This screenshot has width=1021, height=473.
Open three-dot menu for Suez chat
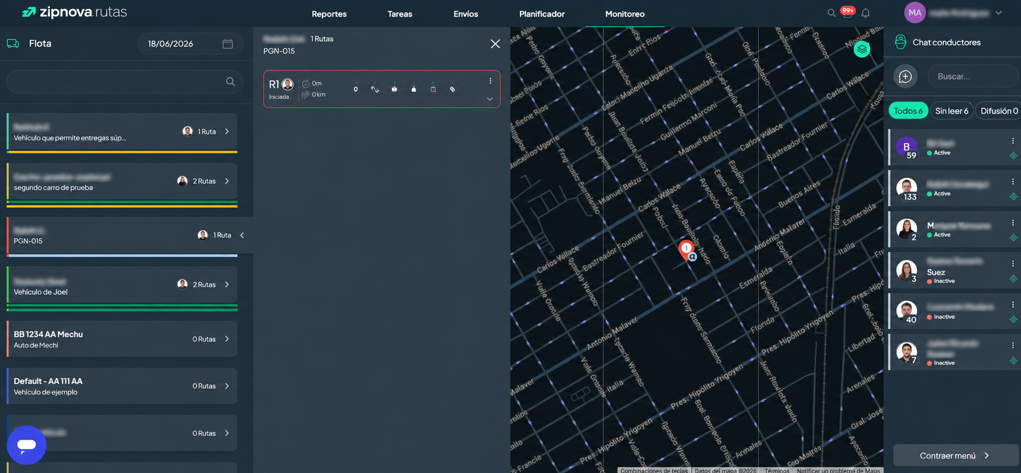1013,264
